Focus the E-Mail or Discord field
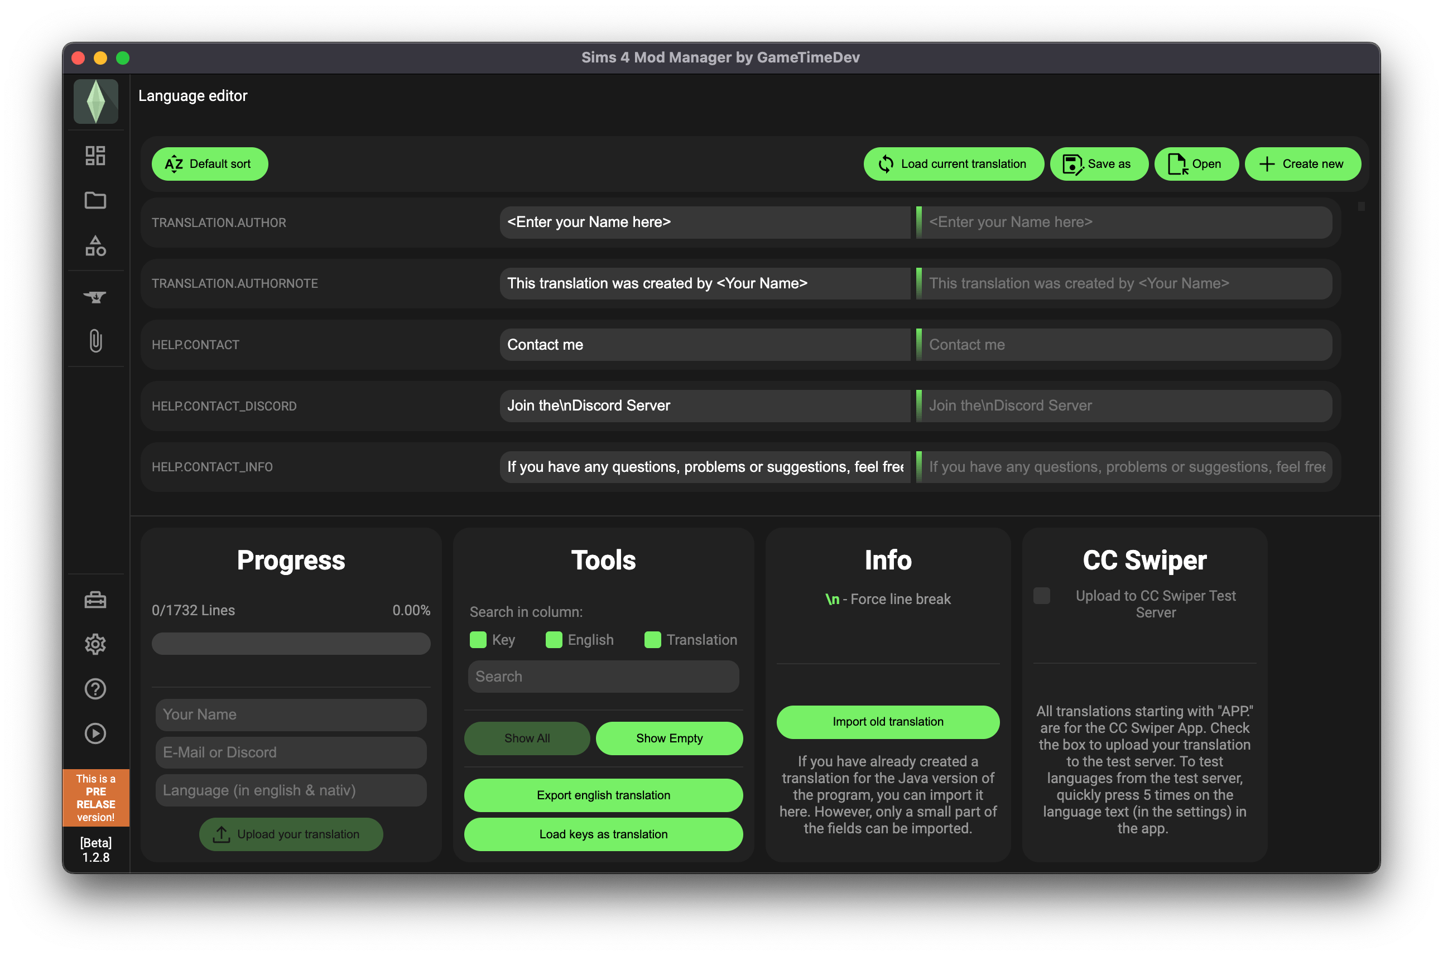 click(291, 752)
